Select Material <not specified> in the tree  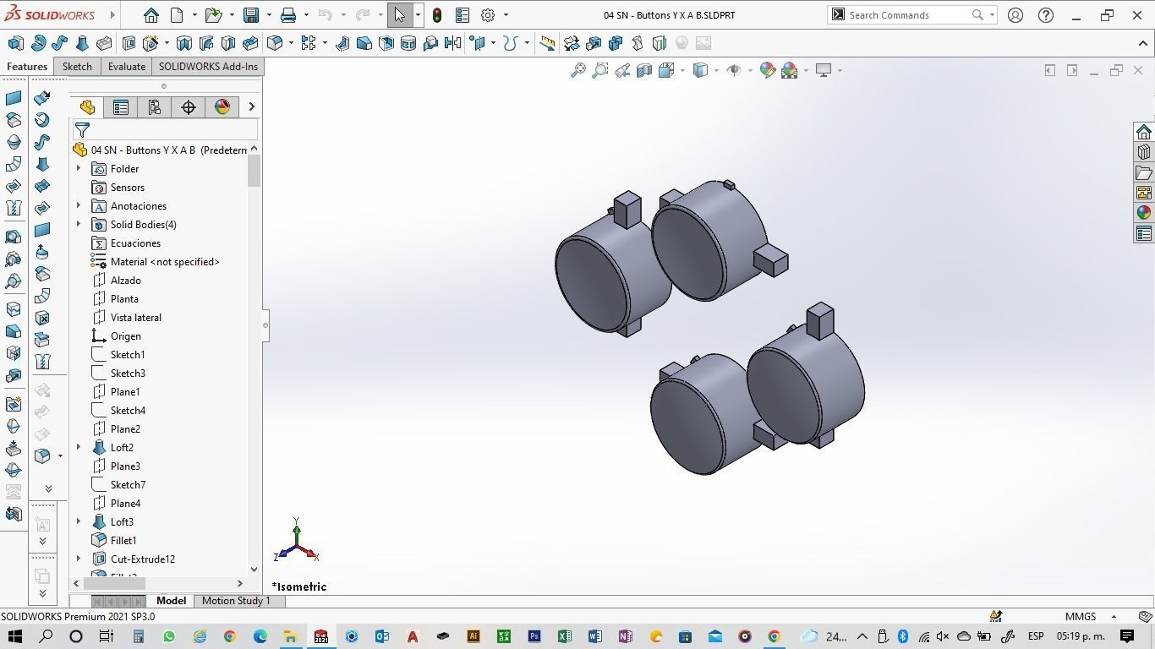pyautogui.click(x=165, y=262)
